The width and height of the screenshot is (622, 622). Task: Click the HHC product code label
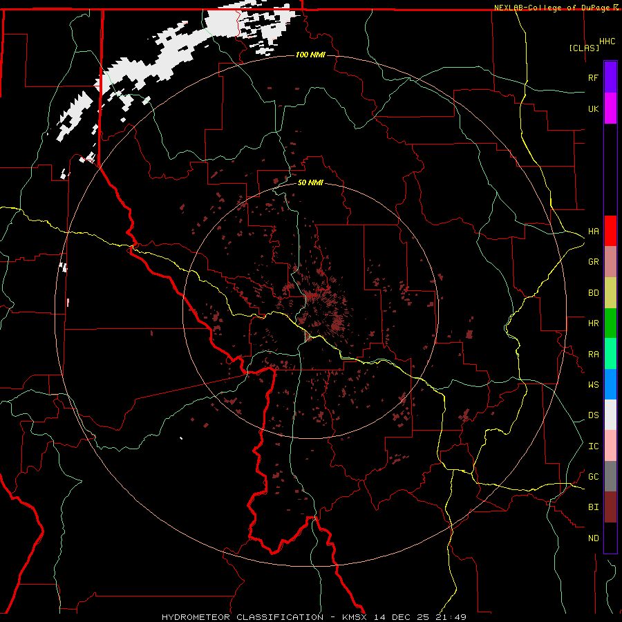(x=607, y=41)
